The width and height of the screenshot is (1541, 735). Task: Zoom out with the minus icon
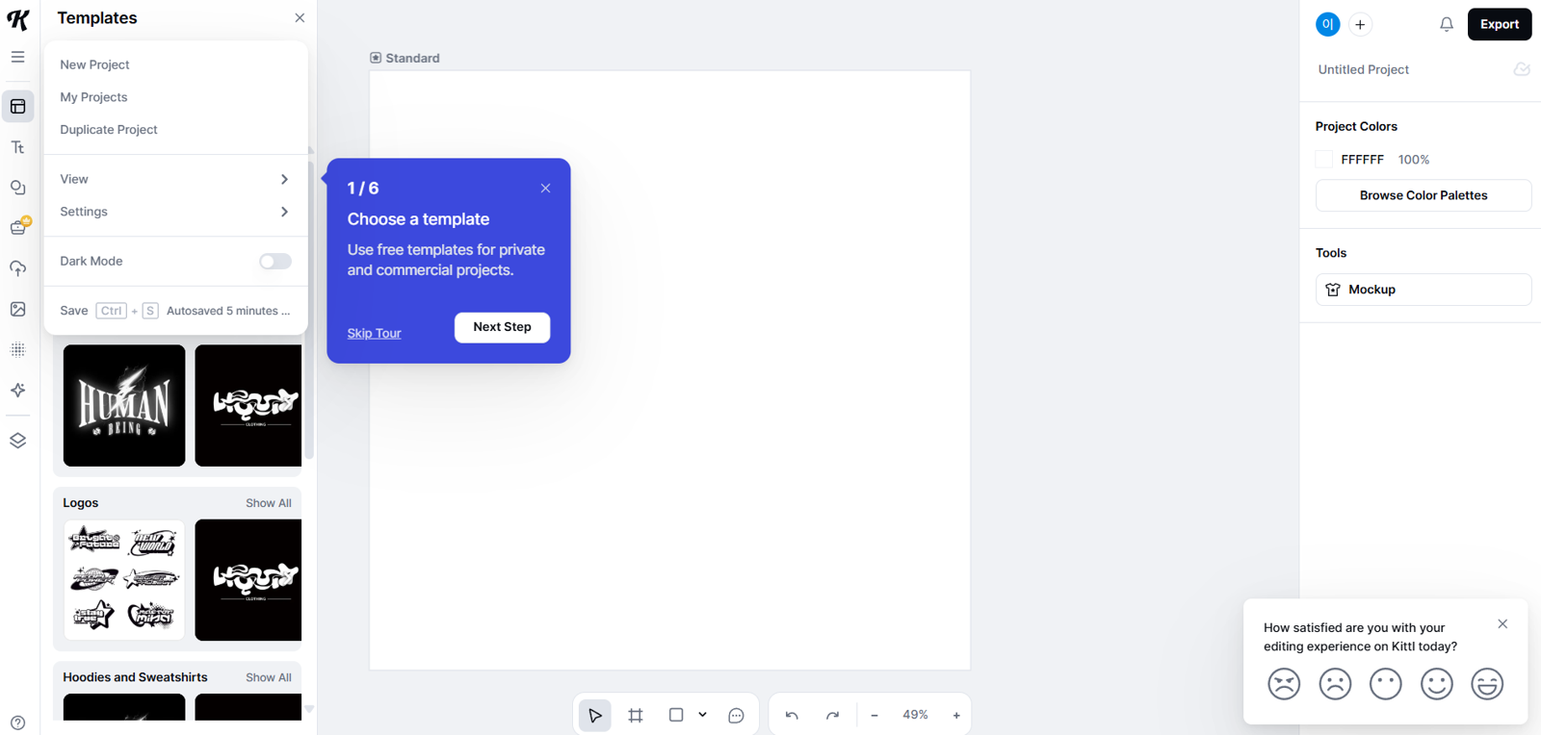click(x=875, y=715)
